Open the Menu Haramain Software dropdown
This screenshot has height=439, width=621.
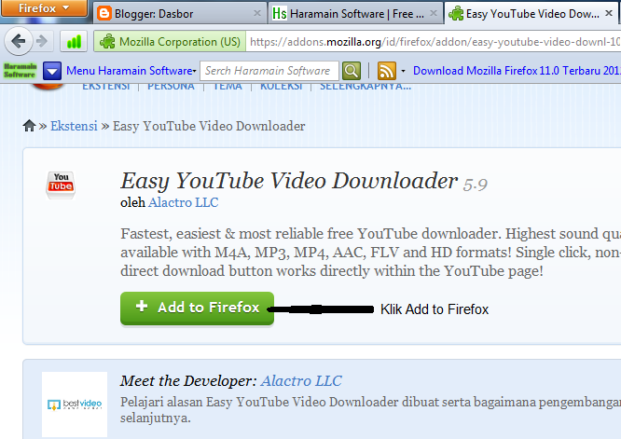click(131, 71)
